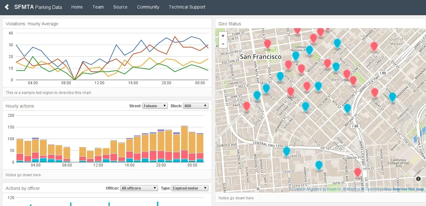
Task: Select the blue marker at the 14th St label
Action: coord(286,151)
